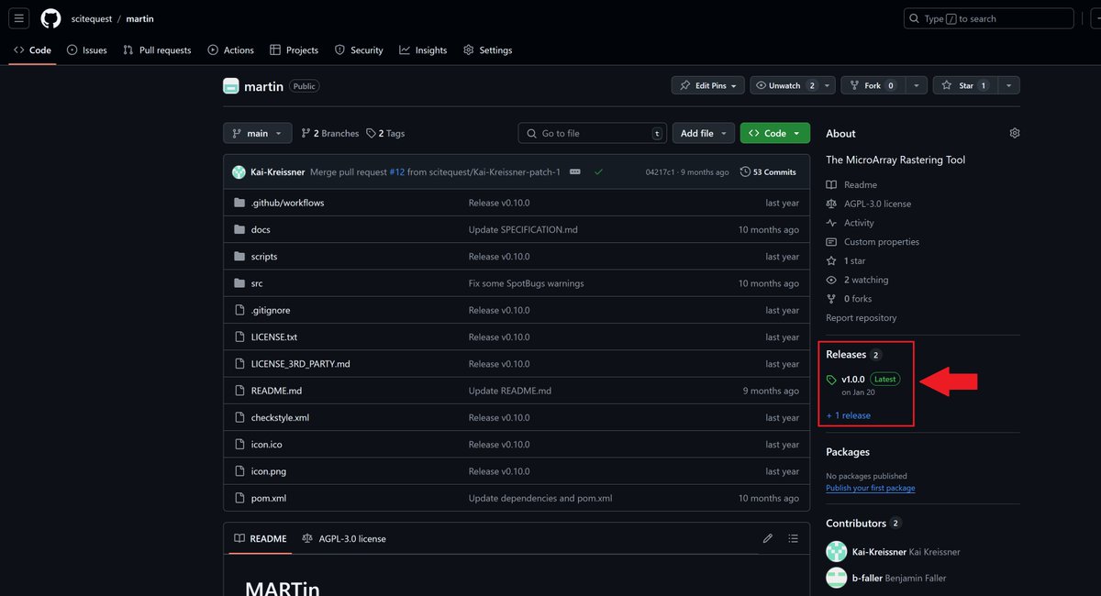
Task: Open the Projects tab
Action: pyautogui.click(x=294, y=50)
